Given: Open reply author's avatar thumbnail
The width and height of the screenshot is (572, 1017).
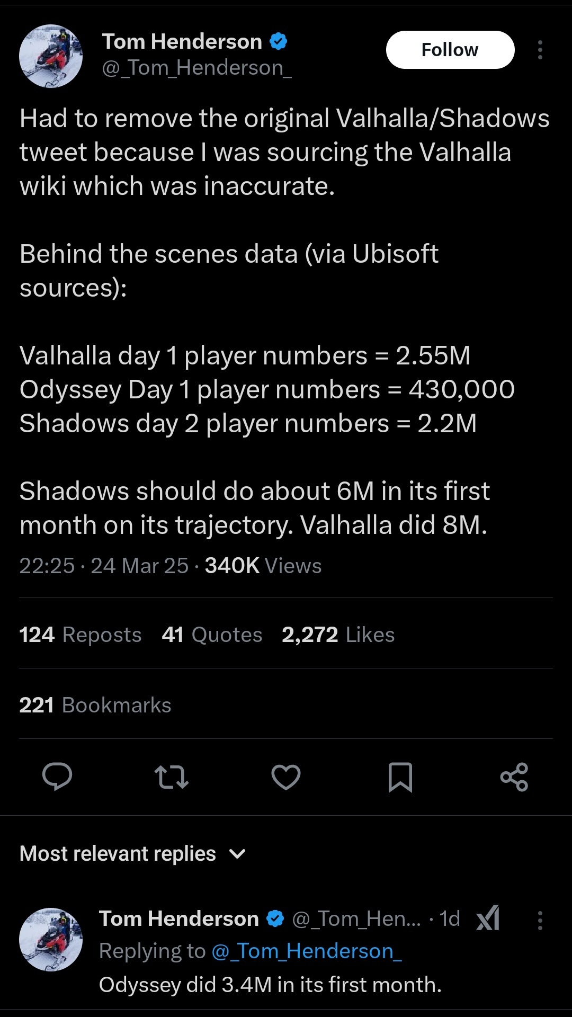Looking at the screenshot, I should coord(51,940).
